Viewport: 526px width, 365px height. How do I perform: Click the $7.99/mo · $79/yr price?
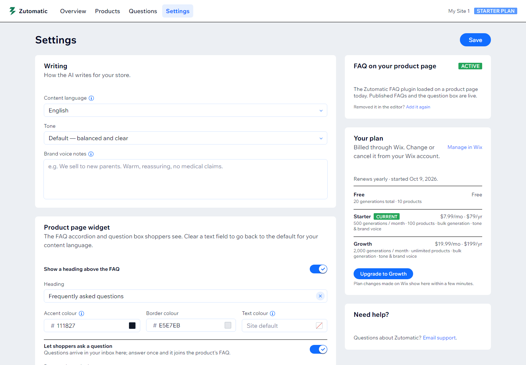tap(461, 216)
